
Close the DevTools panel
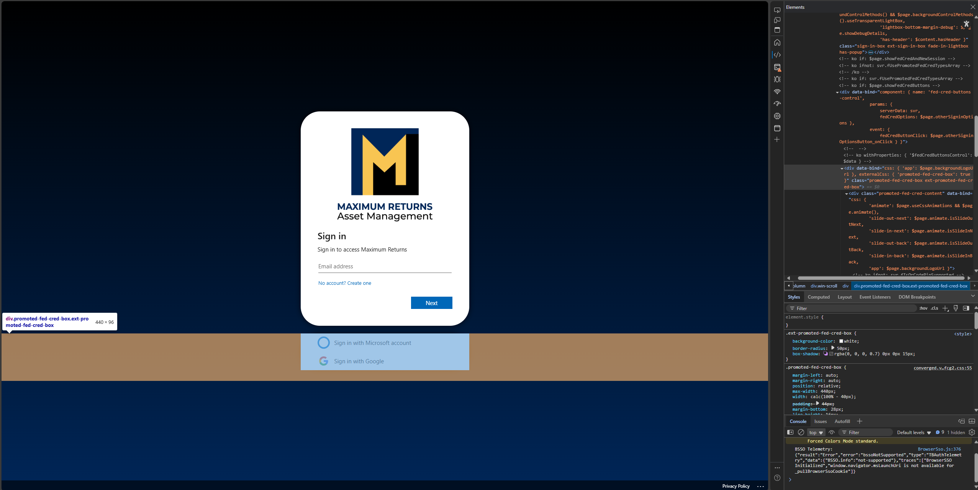[973, 7]
